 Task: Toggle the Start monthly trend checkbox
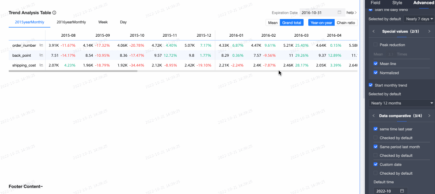(x=371, y=85)
